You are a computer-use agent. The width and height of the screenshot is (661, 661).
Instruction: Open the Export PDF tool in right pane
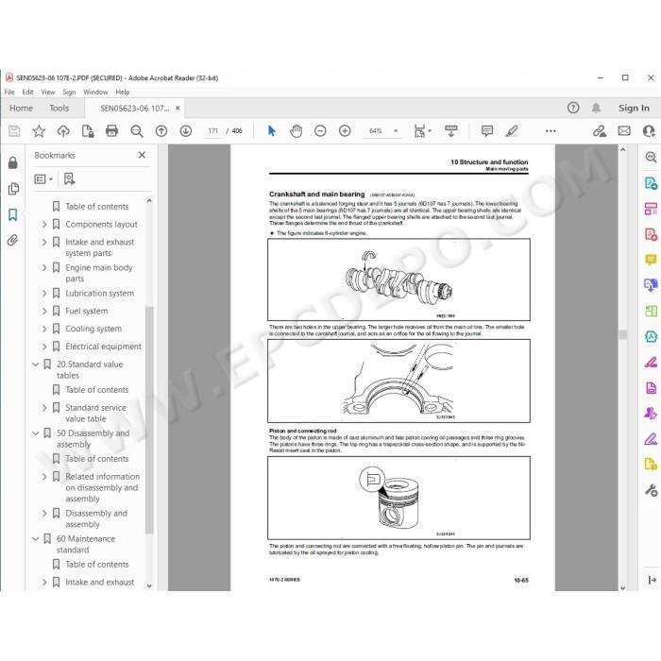(651, 184)
